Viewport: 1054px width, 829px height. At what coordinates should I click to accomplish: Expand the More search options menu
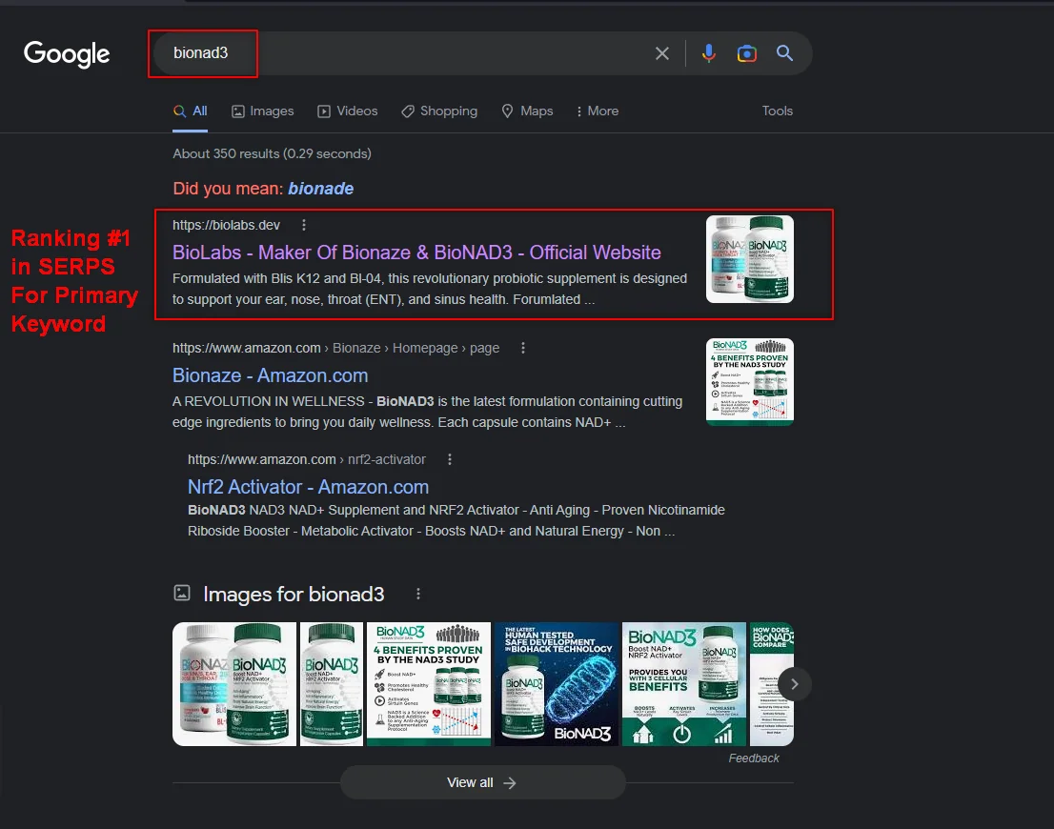pos(597,111)
